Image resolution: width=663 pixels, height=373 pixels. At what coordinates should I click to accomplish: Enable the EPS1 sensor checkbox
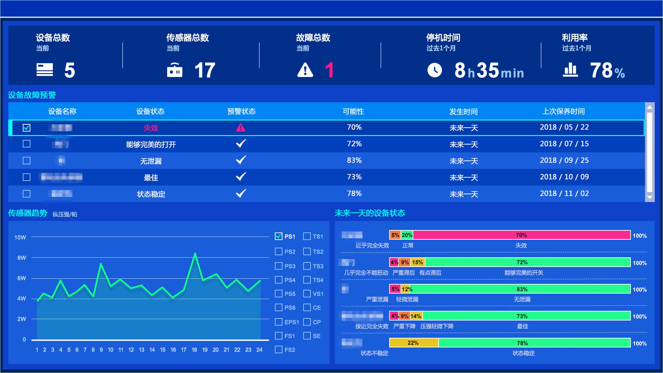tap(278, 322)
